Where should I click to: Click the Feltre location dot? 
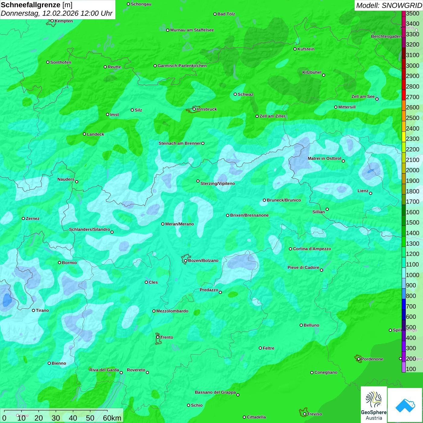pyautogui.click(x=260, y=348)
